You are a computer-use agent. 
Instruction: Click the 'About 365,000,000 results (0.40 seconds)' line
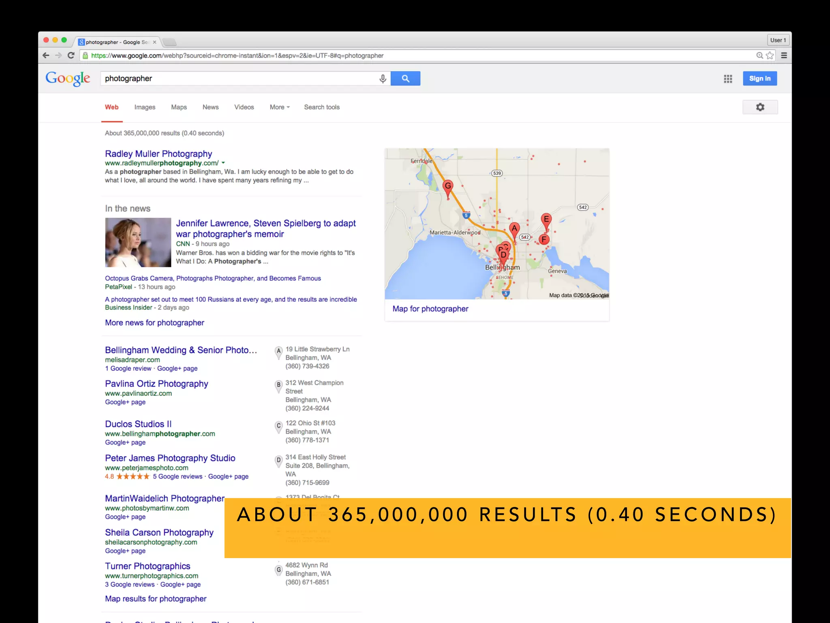[165, 133]
